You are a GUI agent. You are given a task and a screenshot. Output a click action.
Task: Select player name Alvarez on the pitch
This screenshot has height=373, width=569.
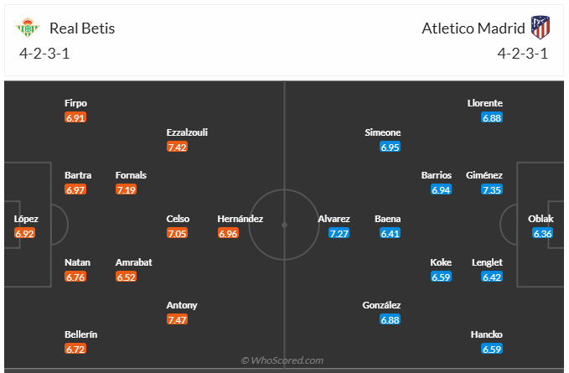[334, 219]
